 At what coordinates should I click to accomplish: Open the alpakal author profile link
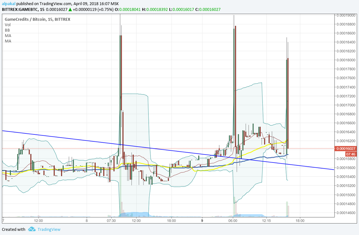coord(9,4)
